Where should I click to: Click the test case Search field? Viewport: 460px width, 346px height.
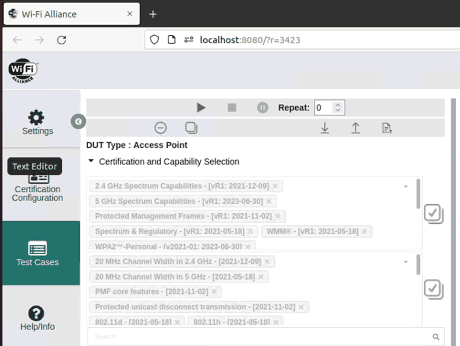(259, 336)
